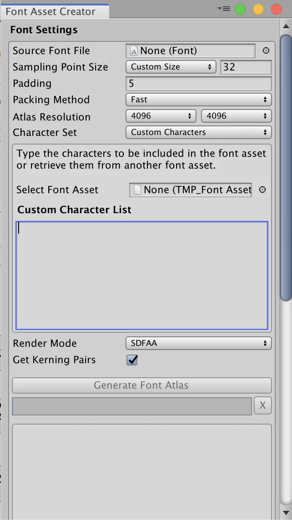Viewport: 292px width, 520px height.
Task: Click the asset icon in Select Font Asset field
Action: (137, 190)
